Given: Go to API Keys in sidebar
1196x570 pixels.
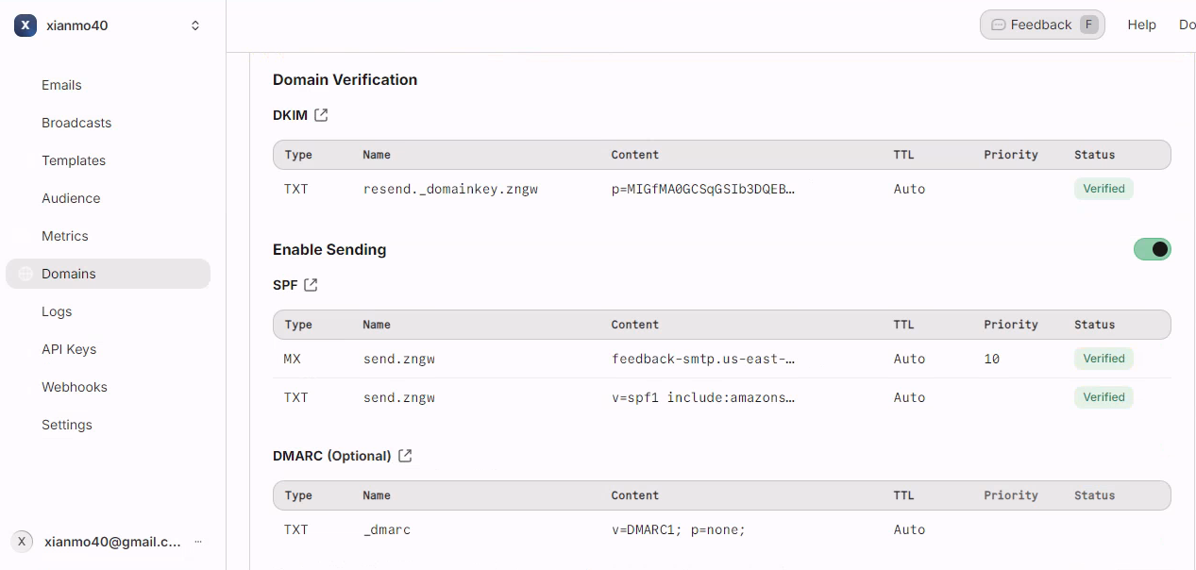Looking at the screenshot, I should [69, 349].
